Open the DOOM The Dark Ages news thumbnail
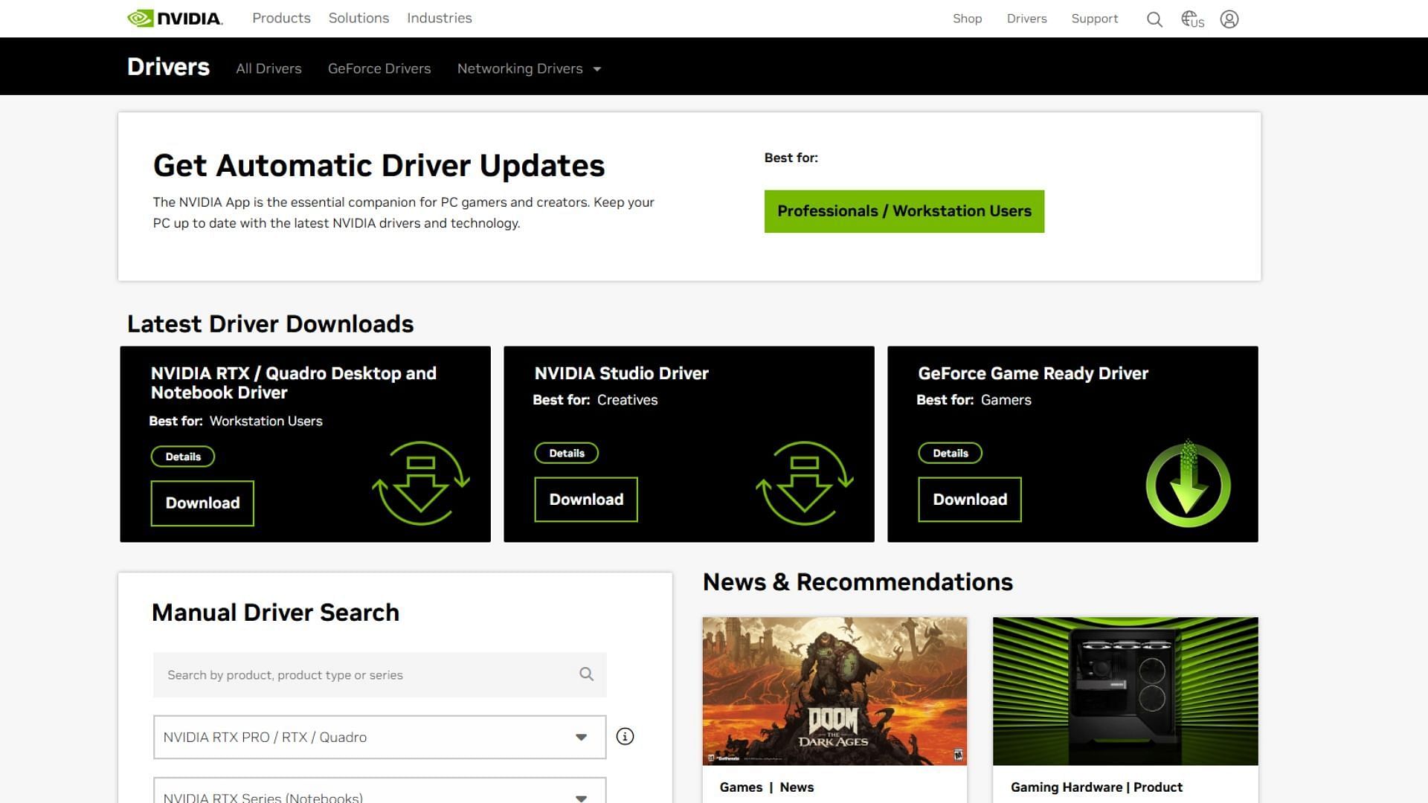The width and height of the screenshot is (1428, 803). coord(834,691)
